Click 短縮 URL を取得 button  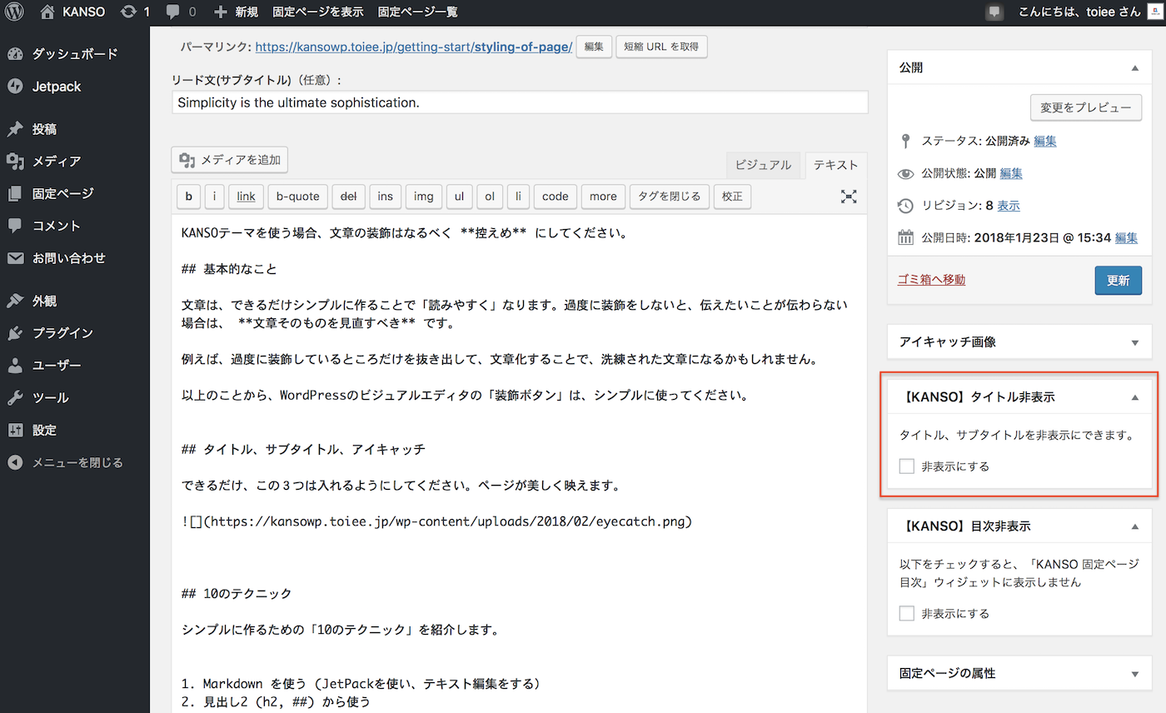pyautogui.click(x=661, y=47)
